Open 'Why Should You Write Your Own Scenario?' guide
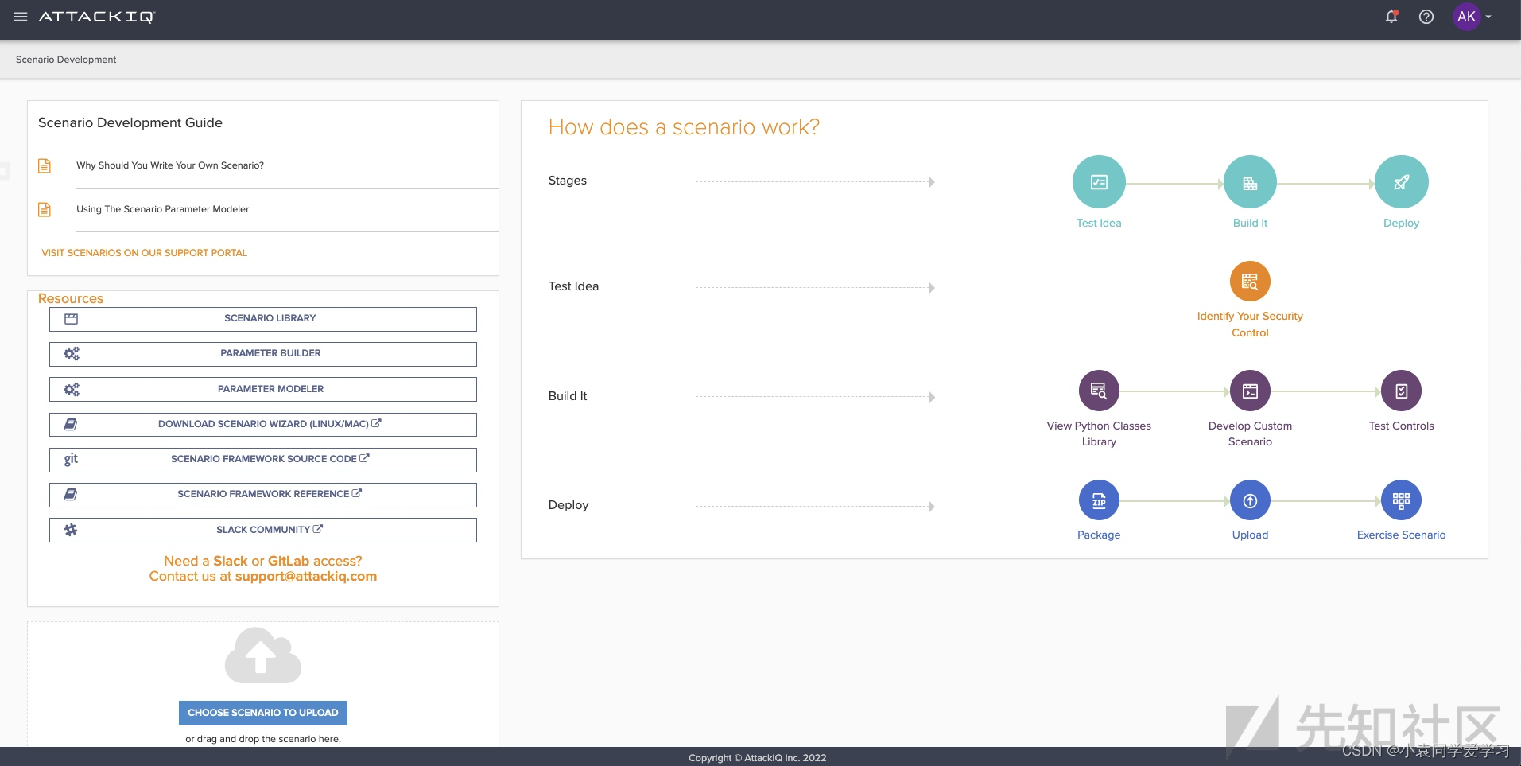This screenshot has width=1521, height=766. click(x=170, y=165)
